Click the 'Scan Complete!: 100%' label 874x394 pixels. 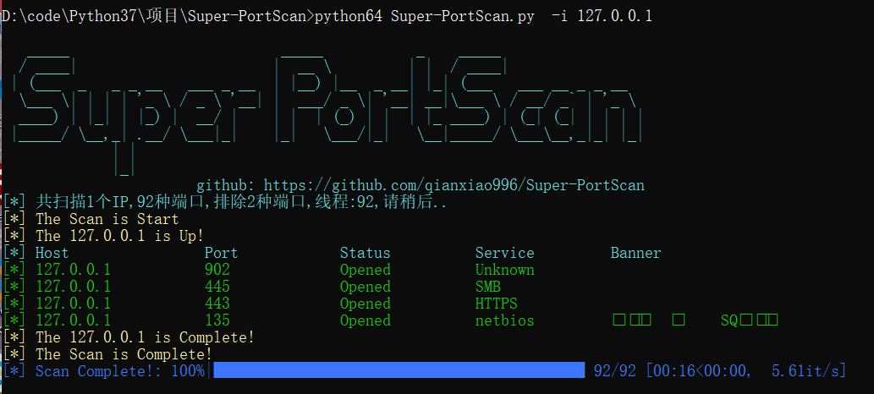[120, 370]
